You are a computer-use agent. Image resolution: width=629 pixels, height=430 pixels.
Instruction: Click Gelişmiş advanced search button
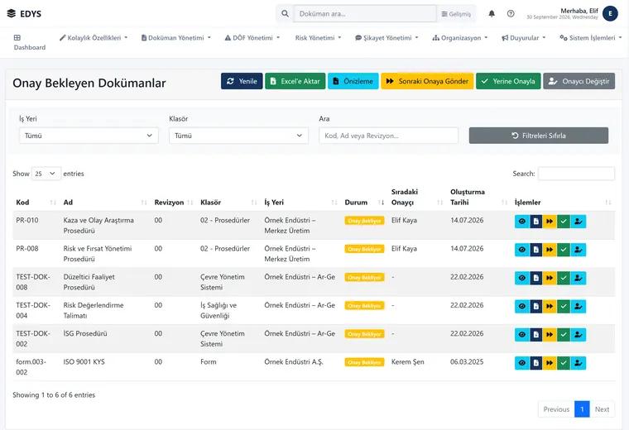(x=456, y=13)
